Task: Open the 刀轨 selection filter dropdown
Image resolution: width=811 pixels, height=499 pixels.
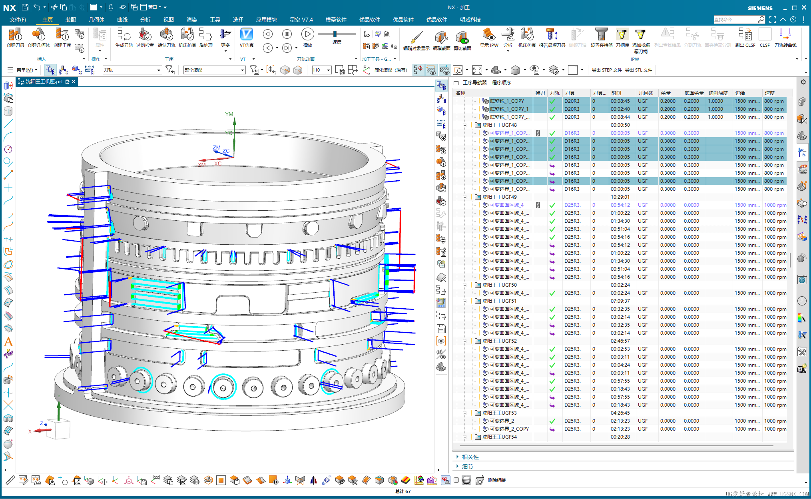Action: (x=159, y=70)
